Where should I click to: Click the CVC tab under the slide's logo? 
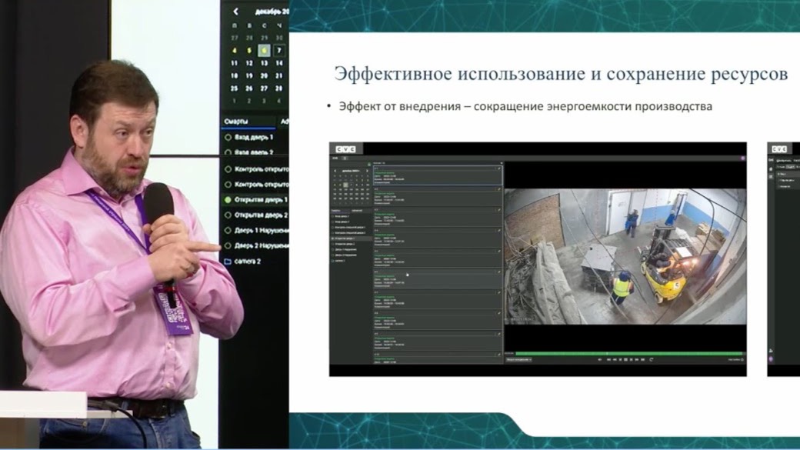pyautogui.click(x=335, y=158)
